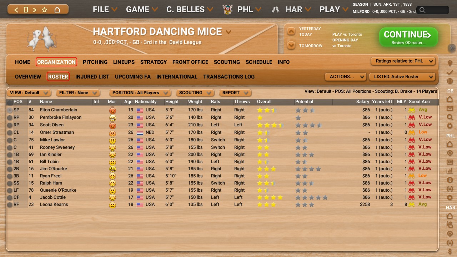Image resolution: width=457 pixels, height=257 pixels.
Task: Sort roster by Overall column header
Action: coord(264,102)
